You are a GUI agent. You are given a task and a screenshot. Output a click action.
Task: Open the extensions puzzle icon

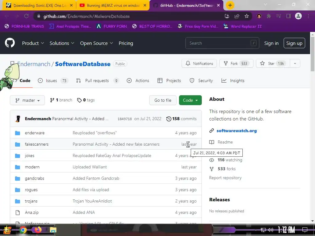click(269, 16)
